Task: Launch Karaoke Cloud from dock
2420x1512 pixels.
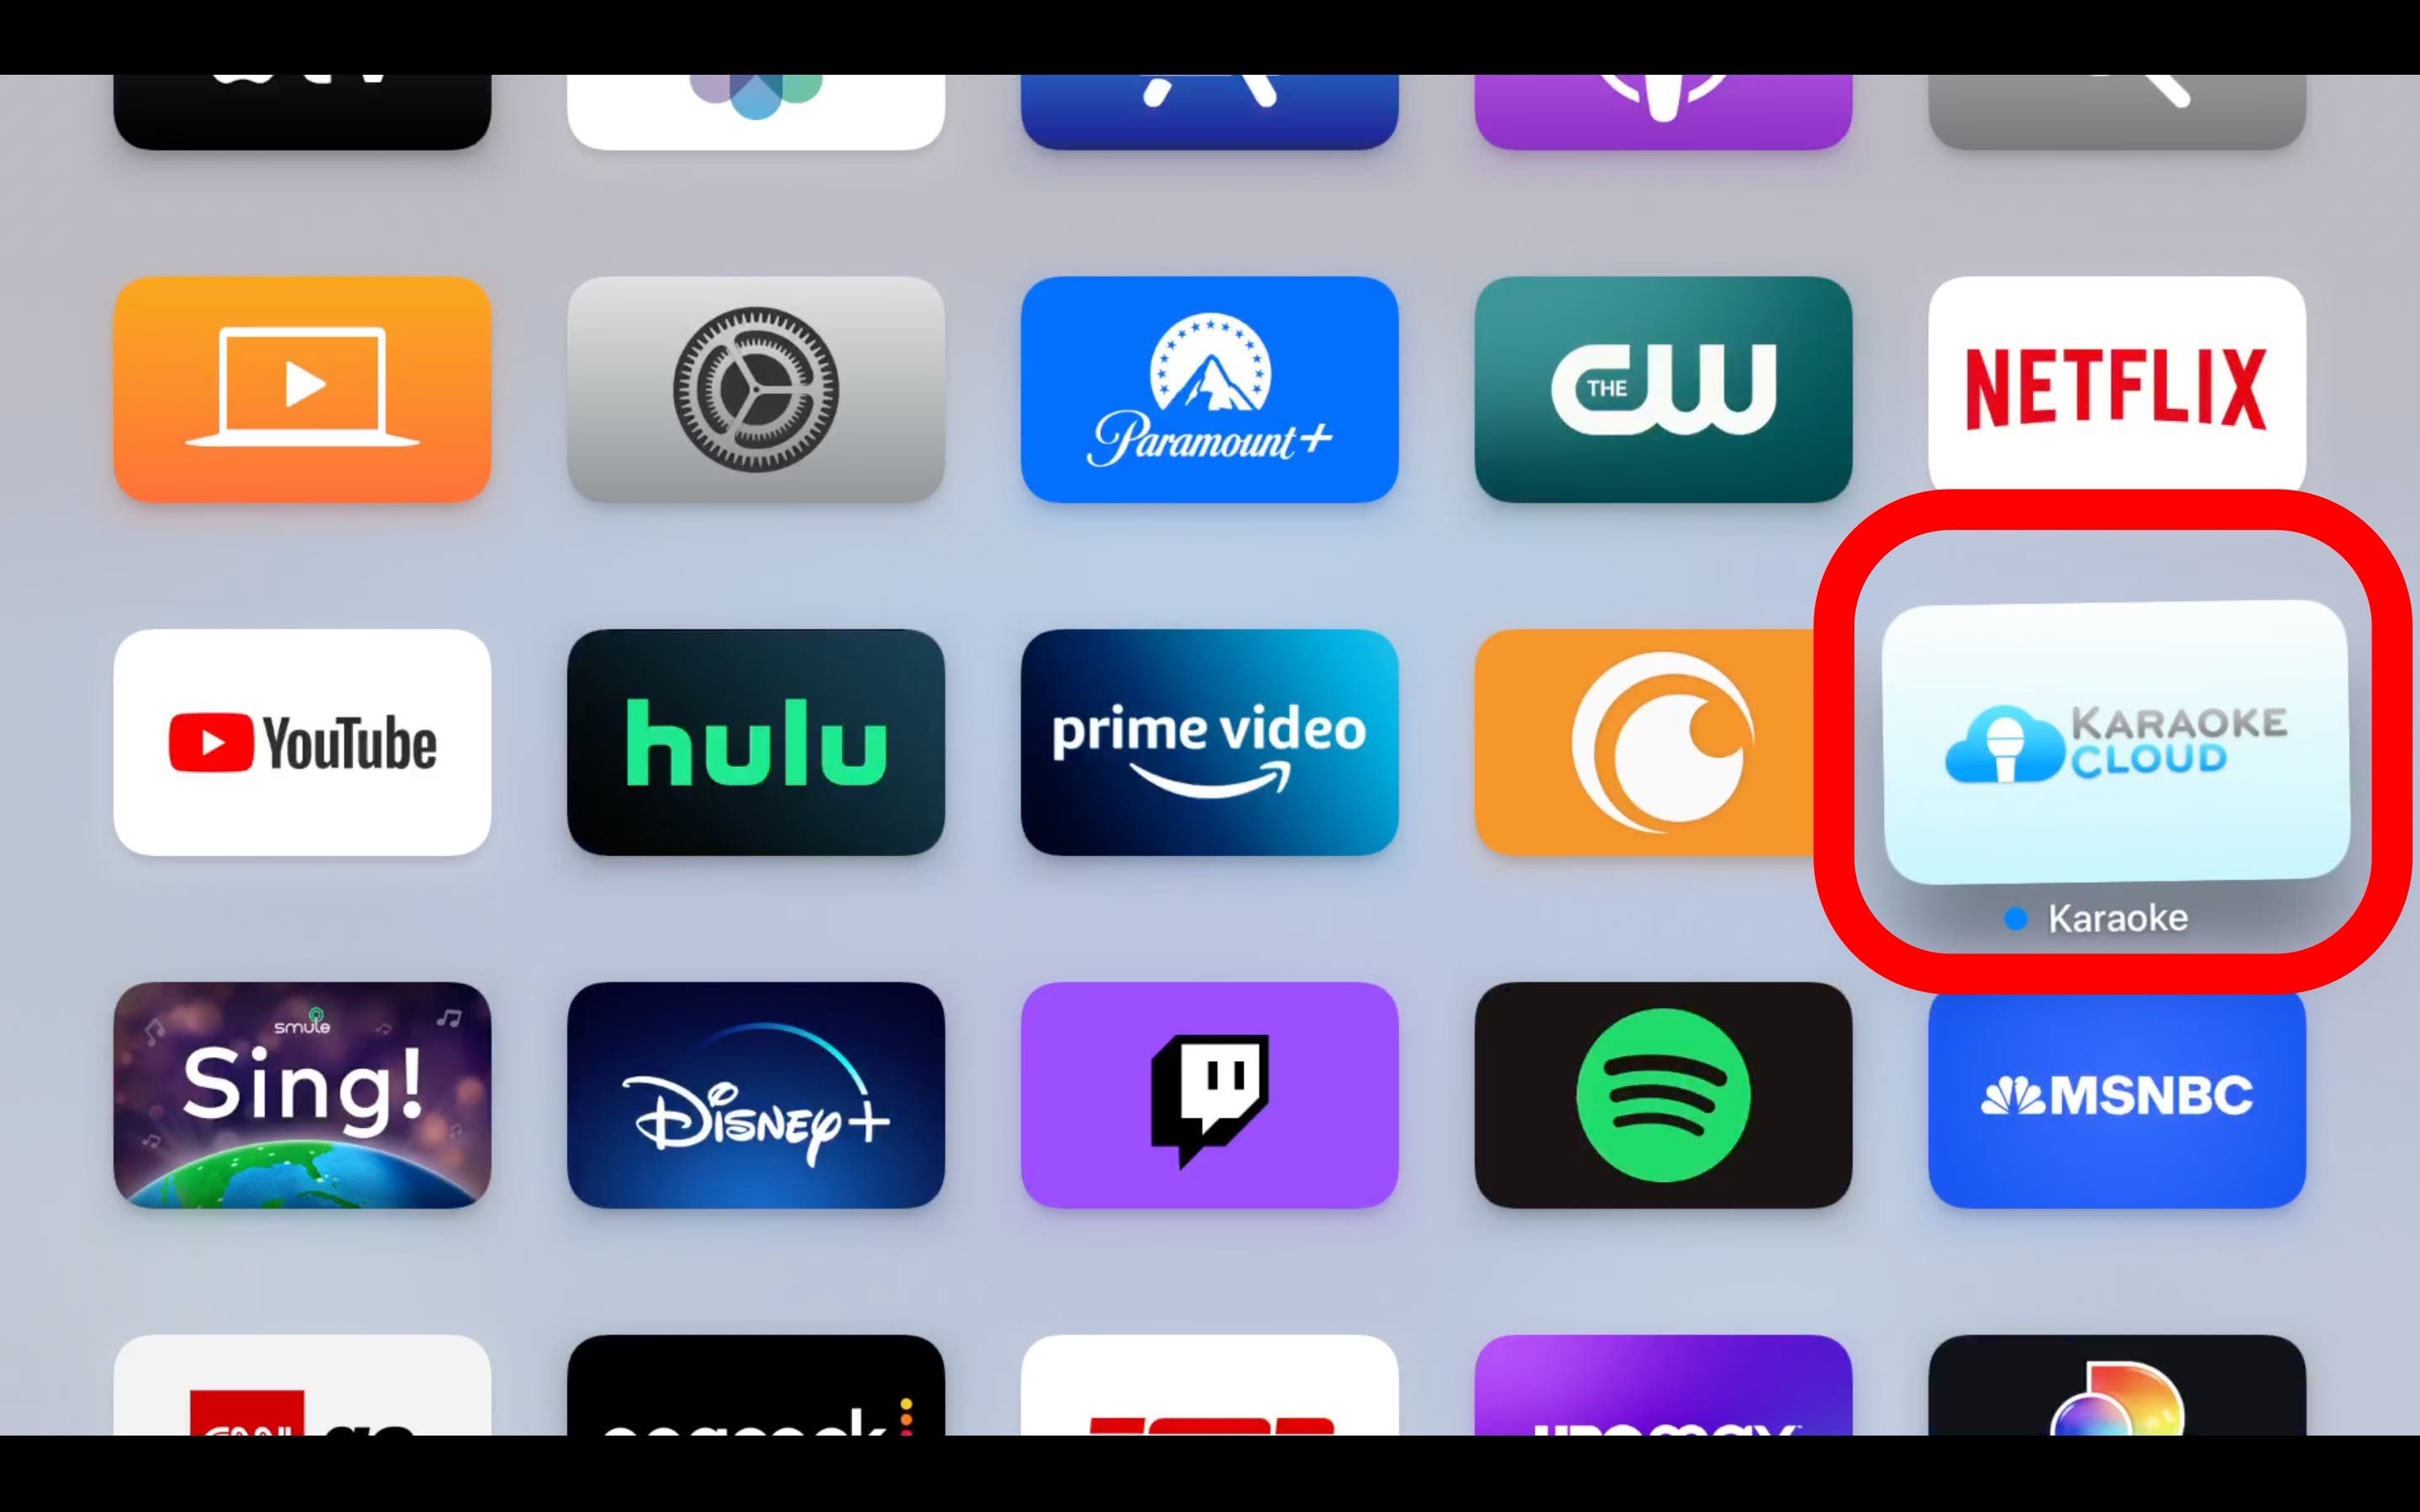Action: (x=2115, y=742)
